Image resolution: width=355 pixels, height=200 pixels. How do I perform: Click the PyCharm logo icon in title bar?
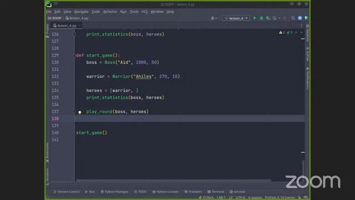[48, 4]
